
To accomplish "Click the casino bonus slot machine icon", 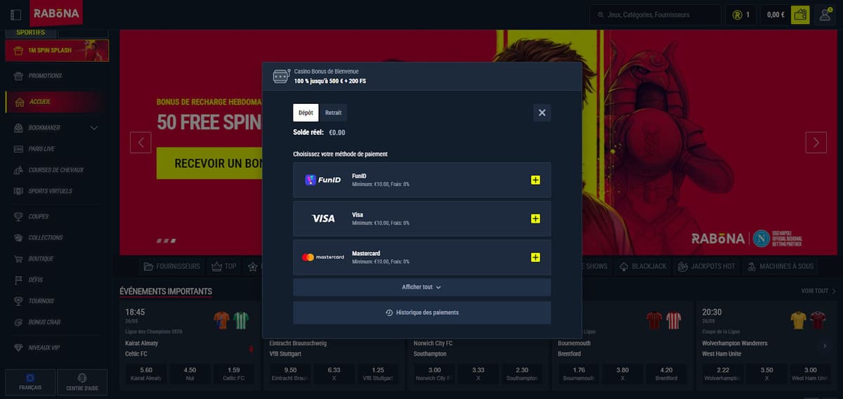I will pyautogui.click(x=281, y=76).
